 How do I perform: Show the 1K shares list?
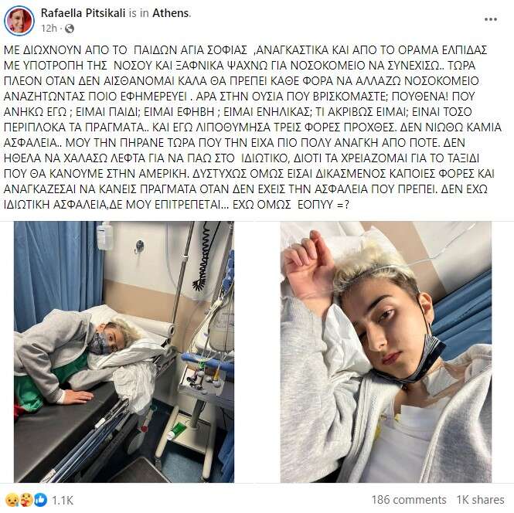[x=480, y=500]
